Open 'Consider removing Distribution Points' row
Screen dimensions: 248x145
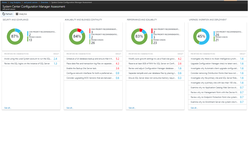click(217, 73)
